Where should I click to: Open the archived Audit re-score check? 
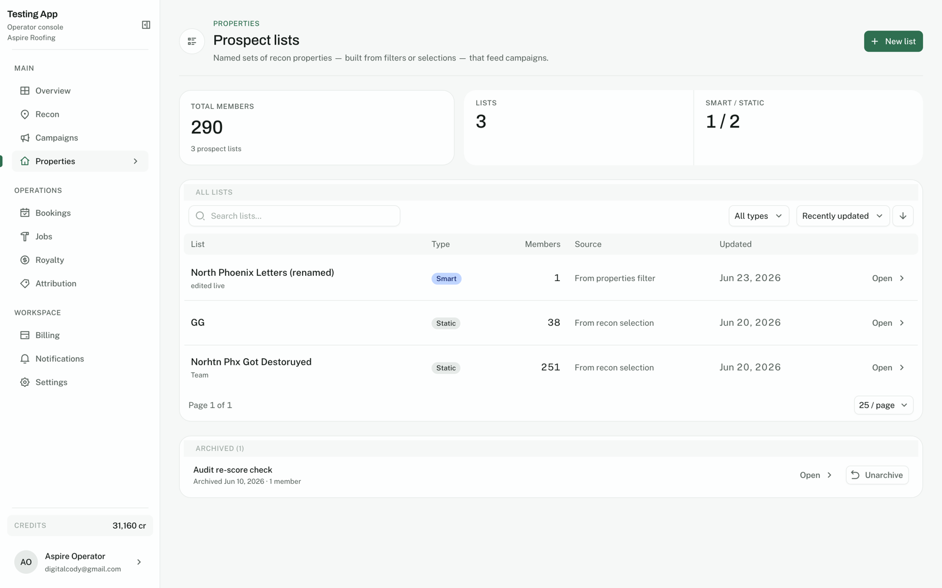(x=816, y=475)
